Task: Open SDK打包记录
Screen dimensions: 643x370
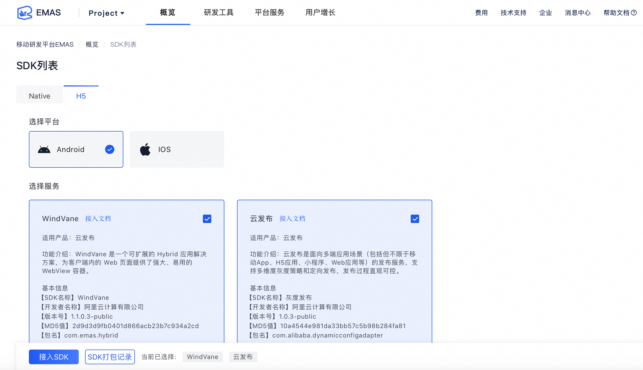Action: coord(110,357)
